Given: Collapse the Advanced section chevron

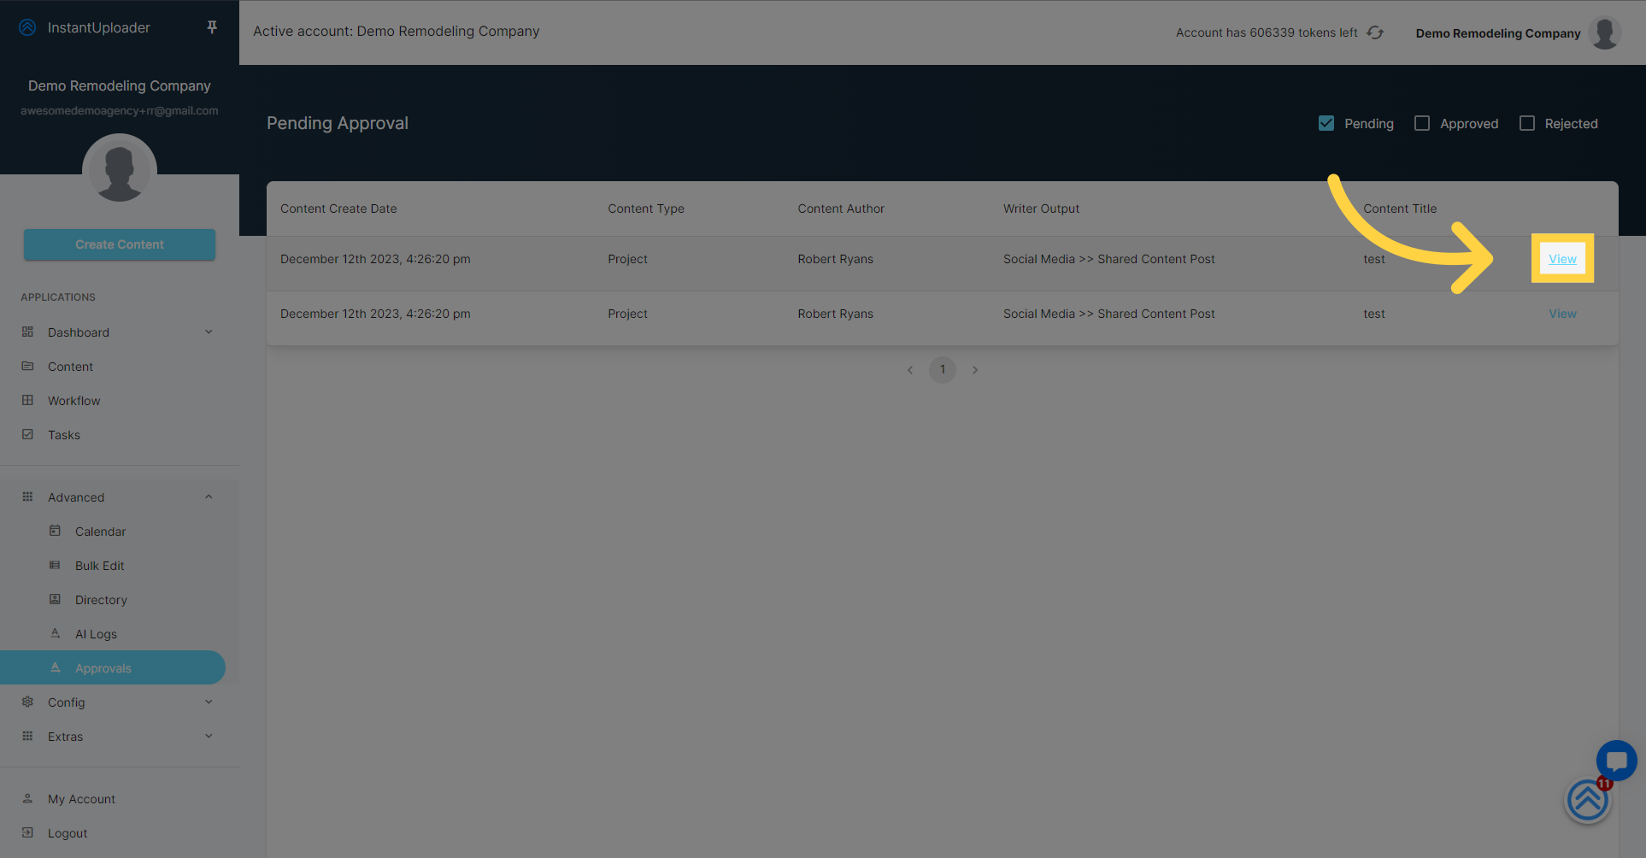Looking at the screenshot, I should click(x=209, y=497).
